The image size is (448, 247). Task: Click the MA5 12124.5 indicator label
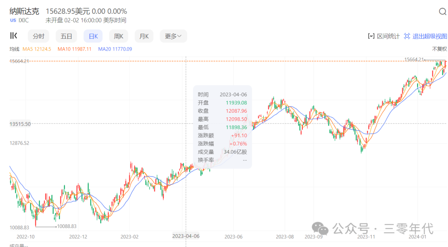pyautogui.click(x=37, y=49)
